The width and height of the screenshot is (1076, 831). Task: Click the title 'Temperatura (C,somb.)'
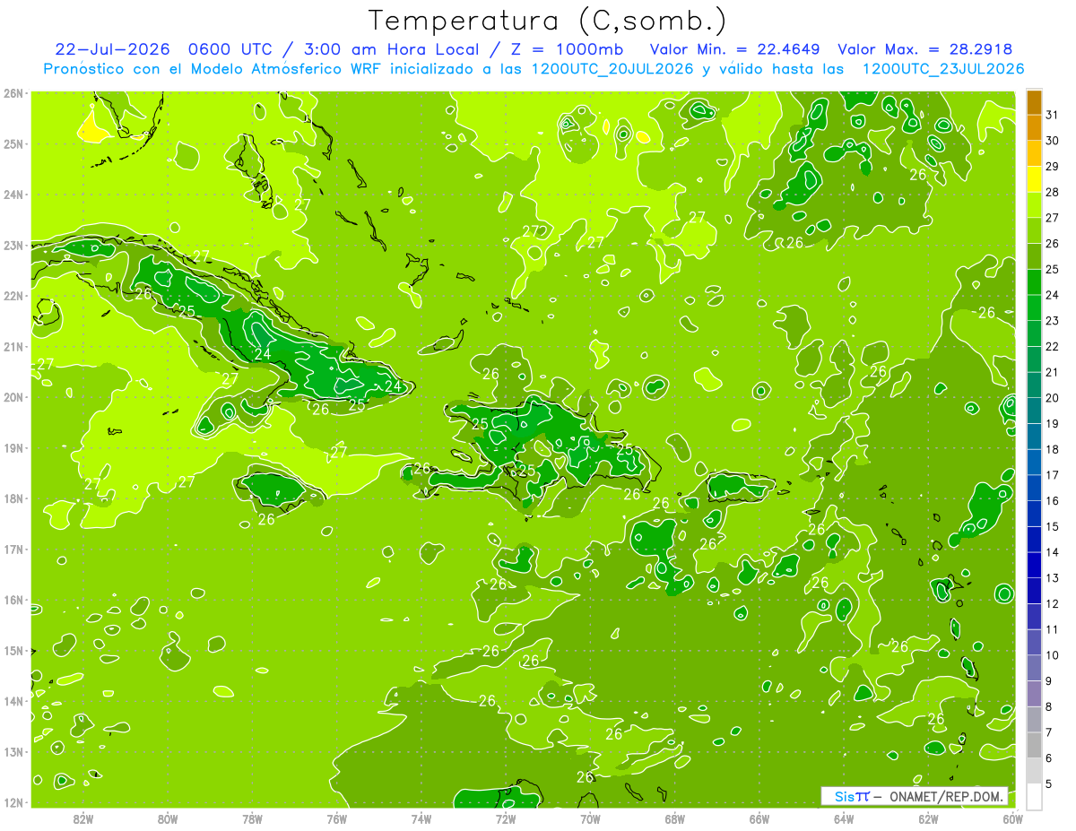(548, 21)
